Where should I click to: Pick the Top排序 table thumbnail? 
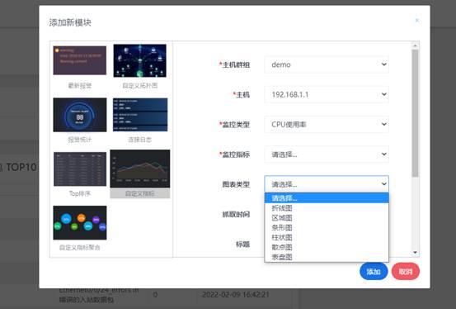click(80, 169)
